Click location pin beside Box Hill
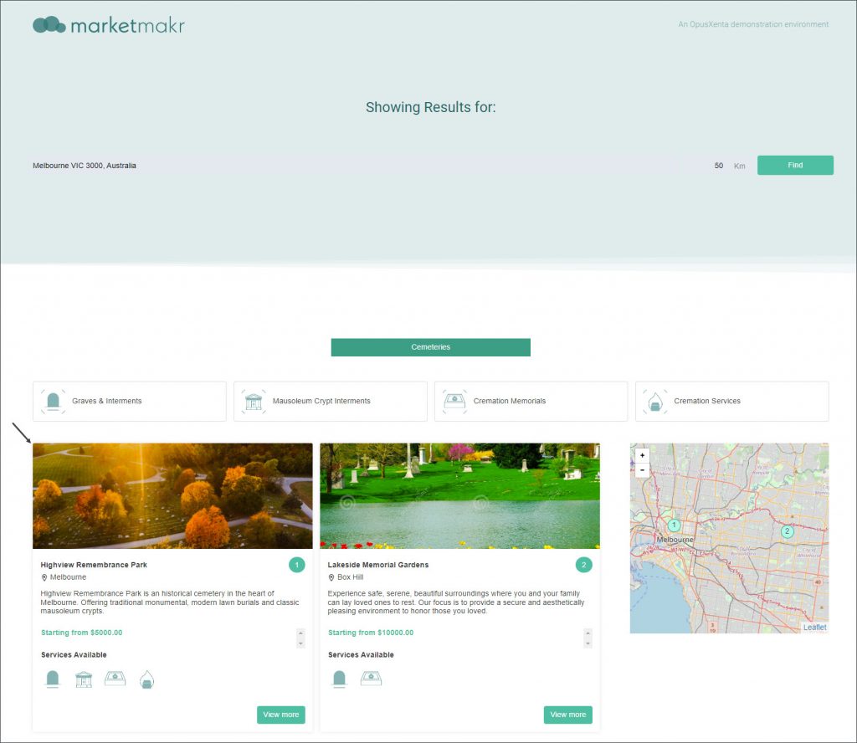The height and width of the screenshot is (743, 857). pos(331,577)
